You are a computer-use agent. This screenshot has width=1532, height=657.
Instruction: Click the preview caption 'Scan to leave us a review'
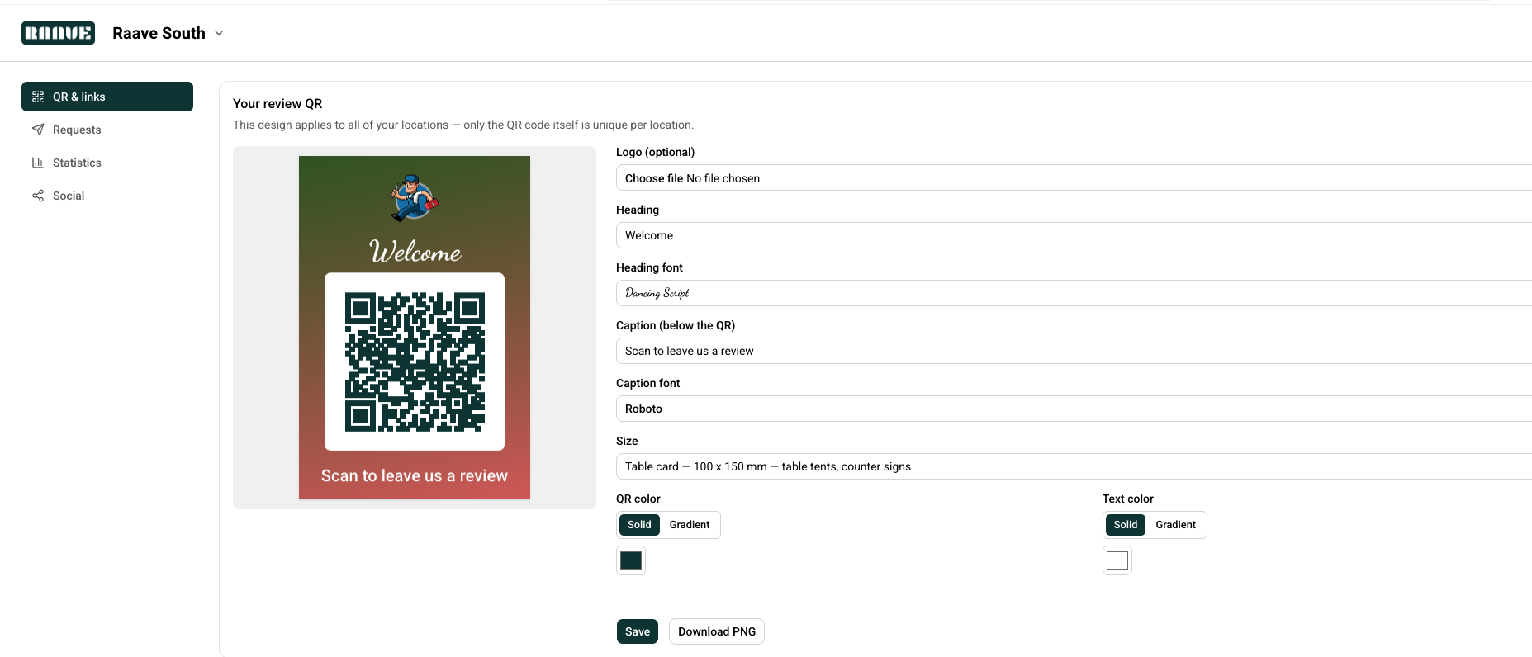(x=415, y=475)
